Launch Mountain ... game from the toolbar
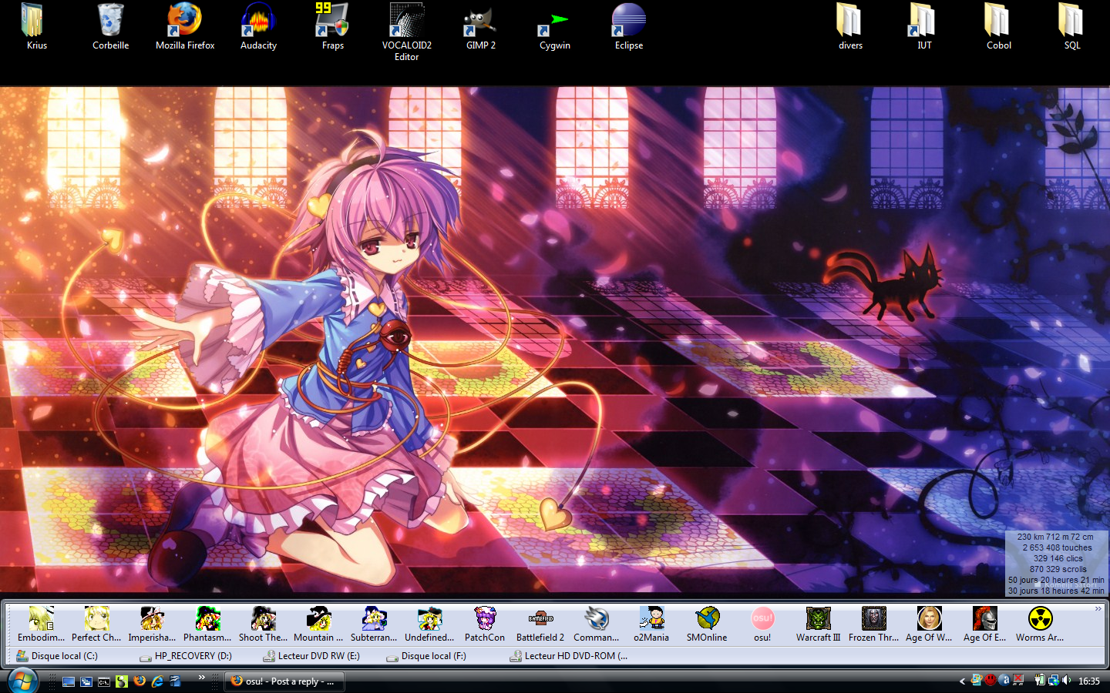Viewport: 1110px width, 693px height. click(318, 624)
